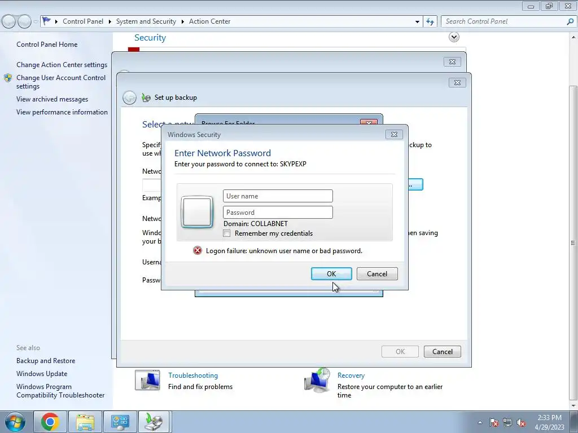Viewport: 578px width, 433px height.
Task: Open the address bar history dropdown
Action: pyautogui.click(x=417, y=22)
